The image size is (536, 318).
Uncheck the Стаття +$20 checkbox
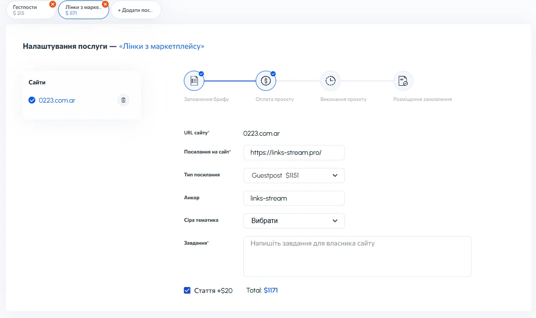pos(187,290)
